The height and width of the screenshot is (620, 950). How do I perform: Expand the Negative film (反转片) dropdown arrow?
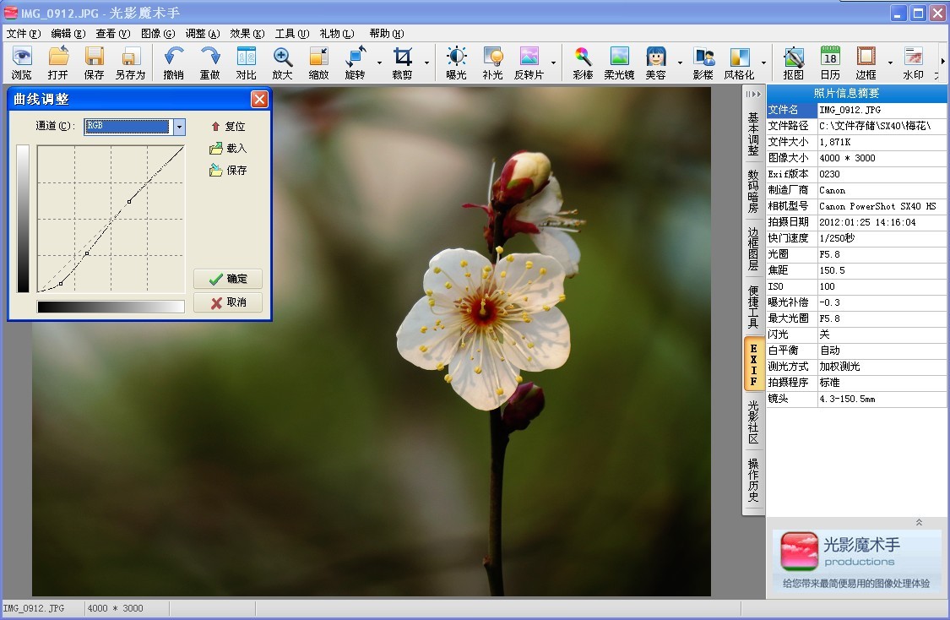tap(554, 63)
